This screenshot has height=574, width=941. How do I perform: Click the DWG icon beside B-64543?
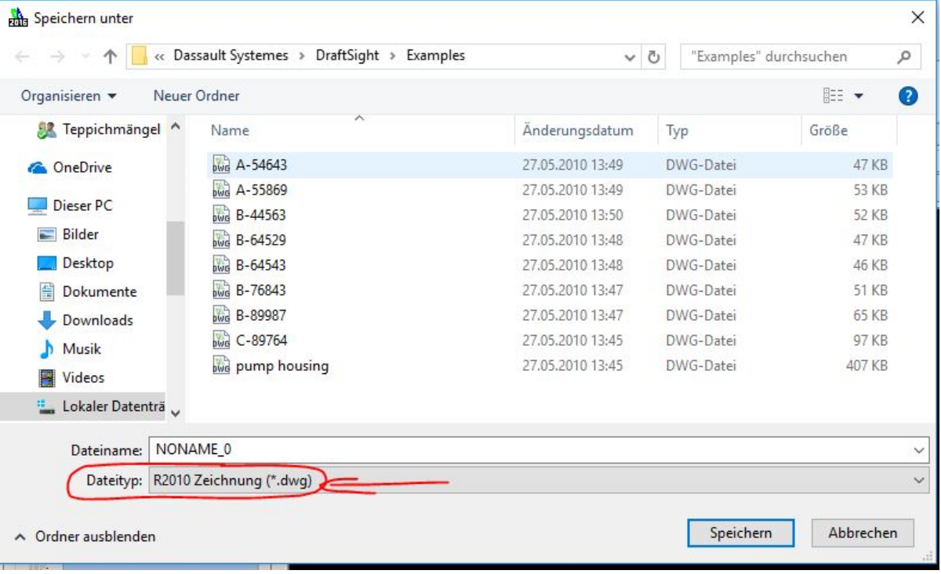pos(220,265)
